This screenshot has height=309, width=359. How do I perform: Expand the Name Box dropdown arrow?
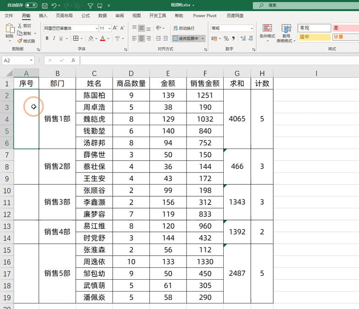pos(31,61)
